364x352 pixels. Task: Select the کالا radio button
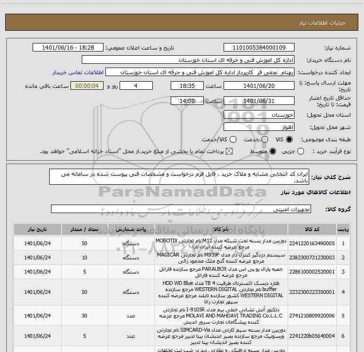point(289,139)
